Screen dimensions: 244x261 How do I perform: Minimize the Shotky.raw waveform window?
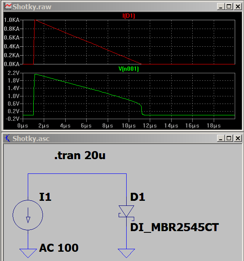click(x=221, y=7)
